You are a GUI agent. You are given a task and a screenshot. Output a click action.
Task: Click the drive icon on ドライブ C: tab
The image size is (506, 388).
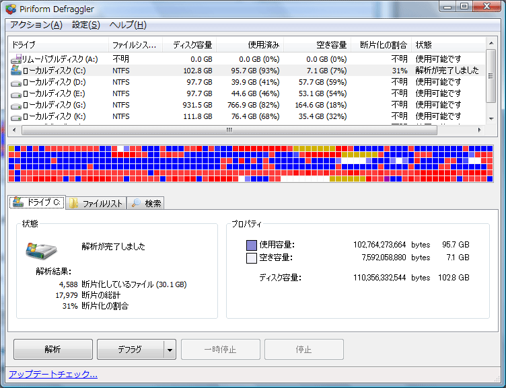click(x=18, y=202)
